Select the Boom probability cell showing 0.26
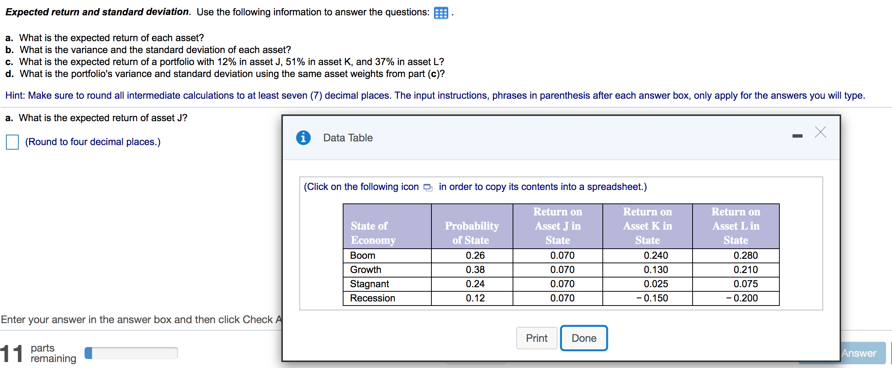 [474, 255]
